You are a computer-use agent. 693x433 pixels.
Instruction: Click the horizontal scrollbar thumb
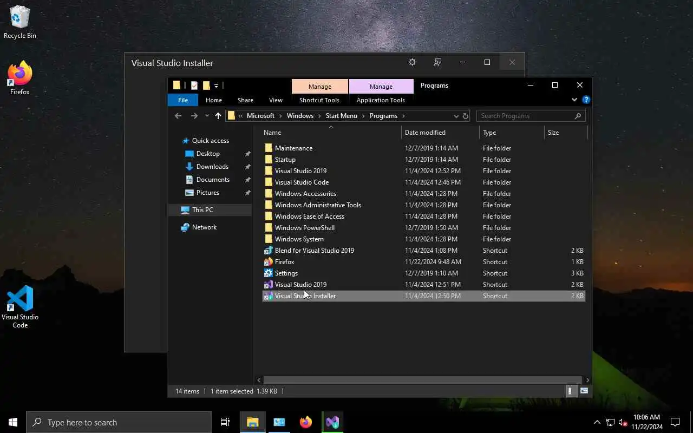[422, 380]
